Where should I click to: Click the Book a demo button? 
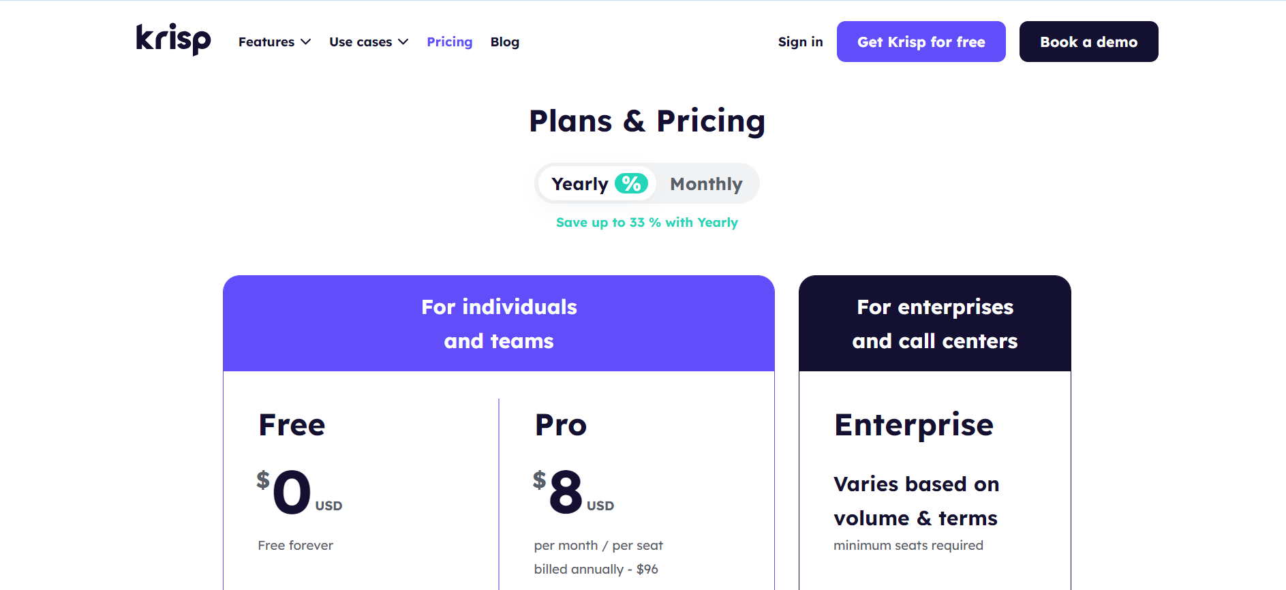[1089, 42]
